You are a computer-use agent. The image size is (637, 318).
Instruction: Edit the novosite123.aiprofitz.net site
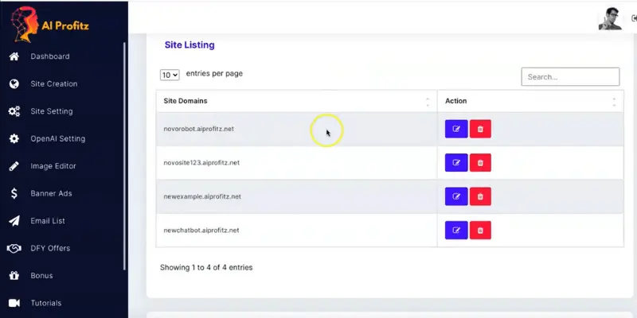456,163
